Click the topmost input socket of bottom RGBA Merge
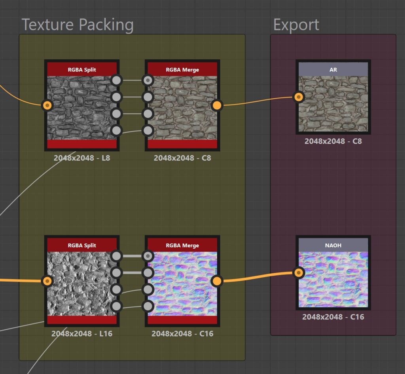 [x=148, y=256]
